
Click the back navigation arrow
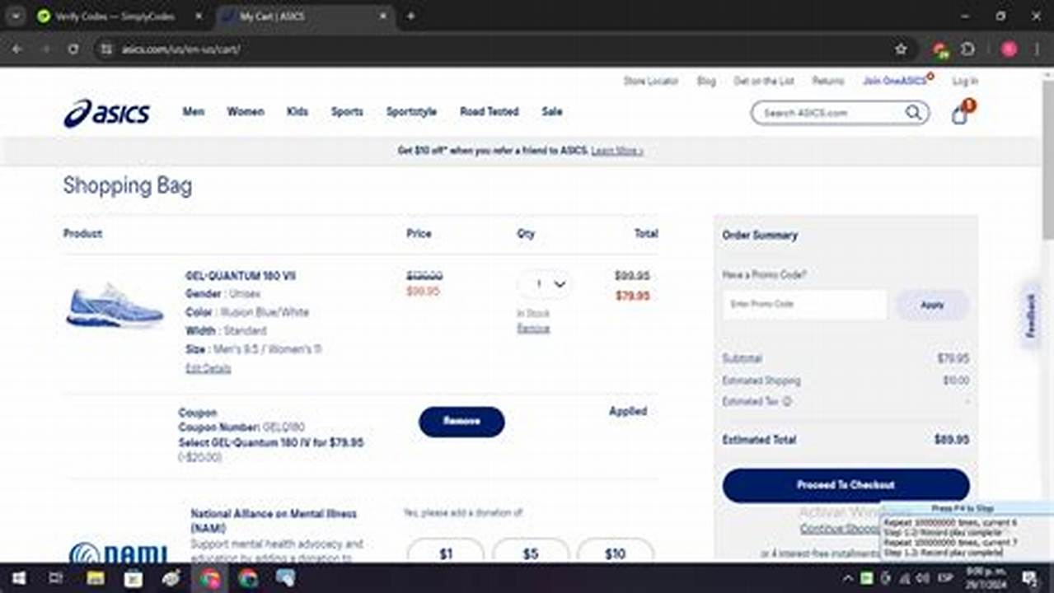16,49
